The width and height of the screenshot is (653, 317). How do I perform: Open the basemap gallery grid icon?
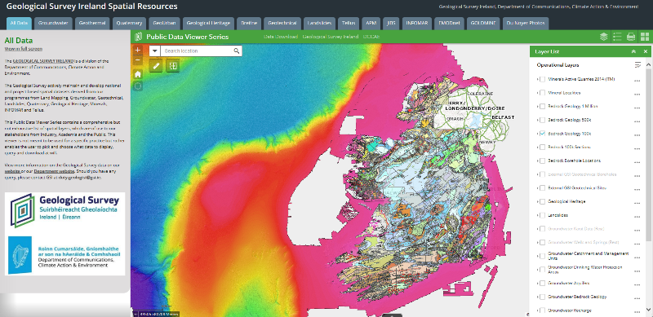[645, 37]
